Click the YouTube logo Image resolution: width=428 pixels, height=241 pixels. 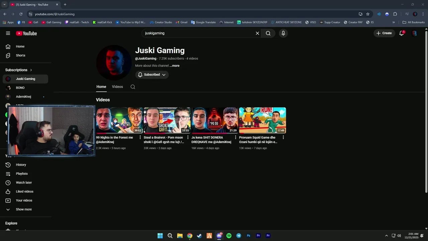[x=26, y=33]
